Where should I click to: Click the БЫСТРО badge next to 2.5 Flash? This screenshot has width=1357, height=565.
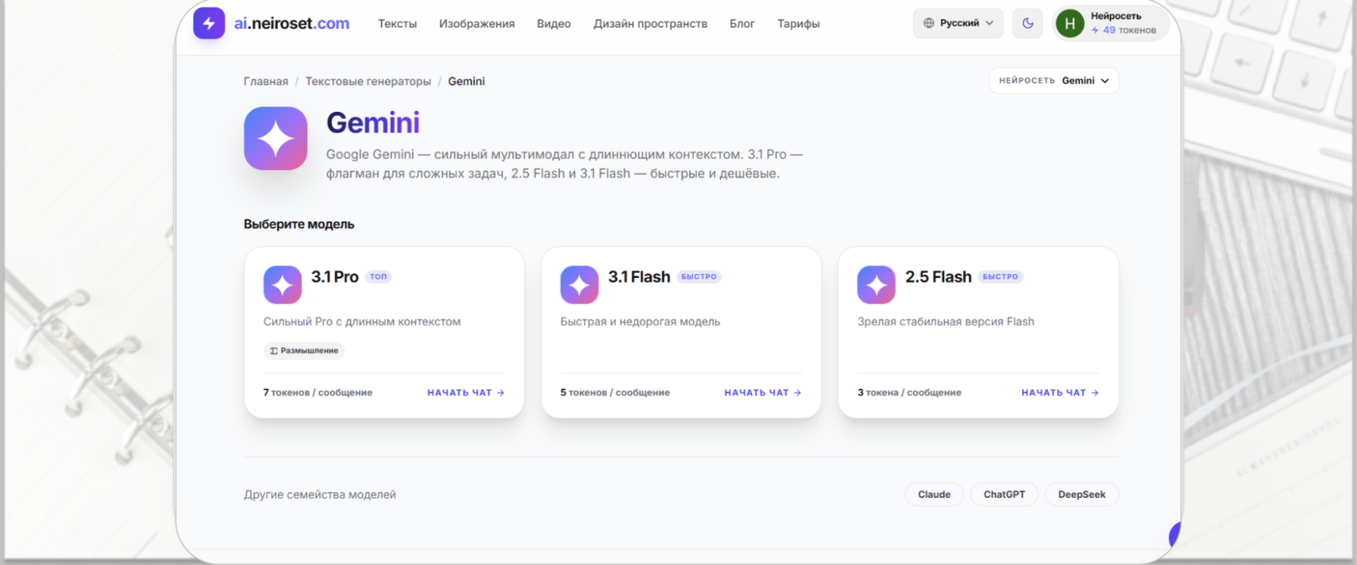pyautogui.click(x=1001, y=277)
